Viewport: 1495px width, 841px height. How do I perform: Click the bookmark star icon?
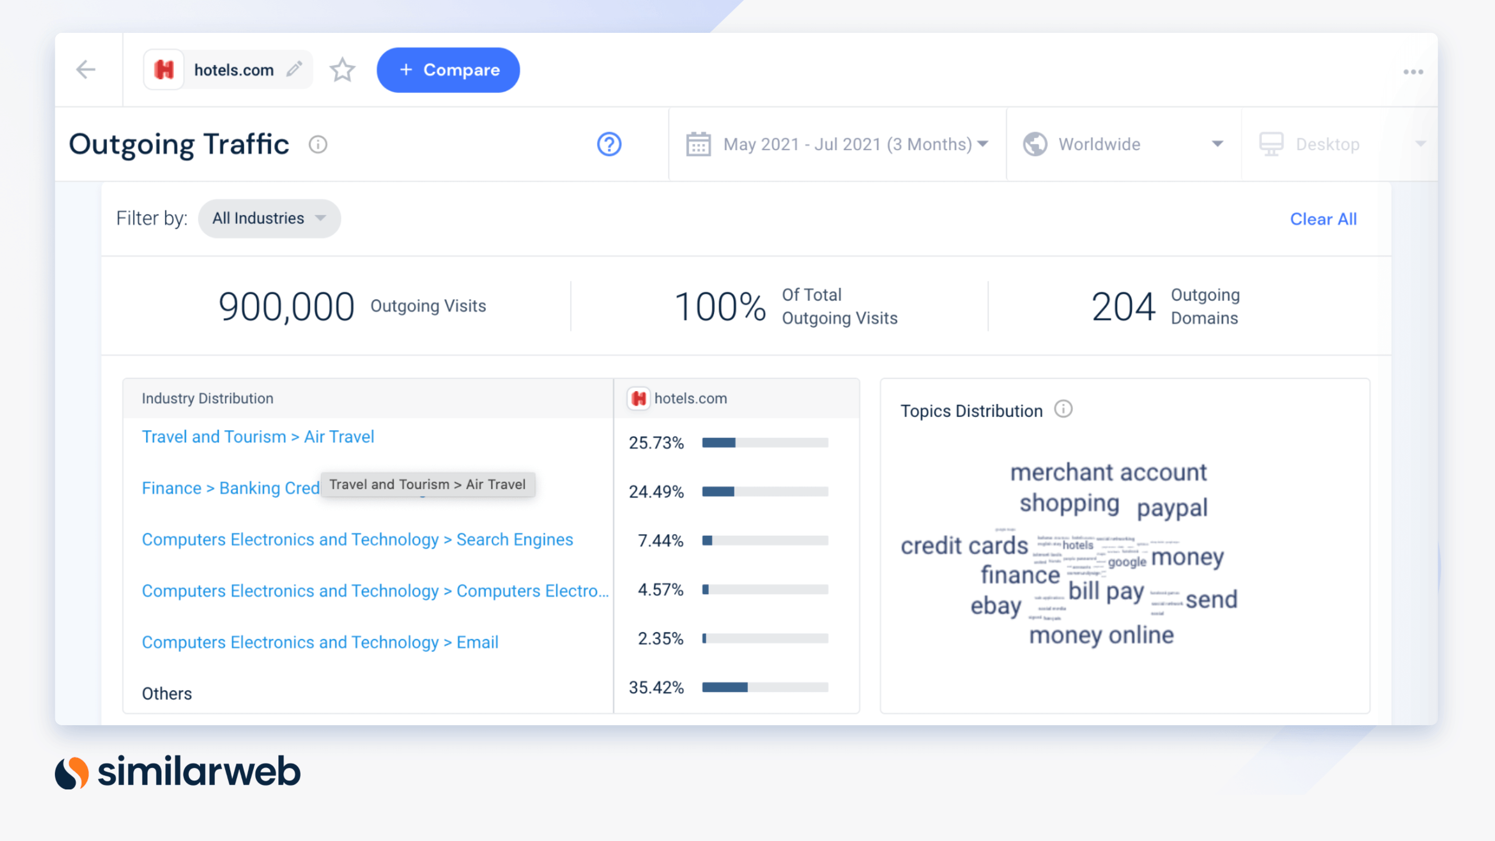(x=343, y=69)
